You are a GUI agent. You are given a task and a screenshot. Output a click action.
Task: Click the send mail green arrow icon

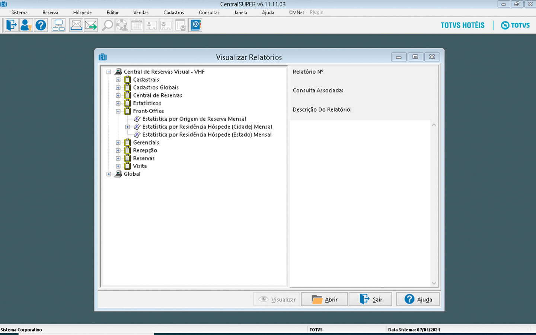(90, 25)
